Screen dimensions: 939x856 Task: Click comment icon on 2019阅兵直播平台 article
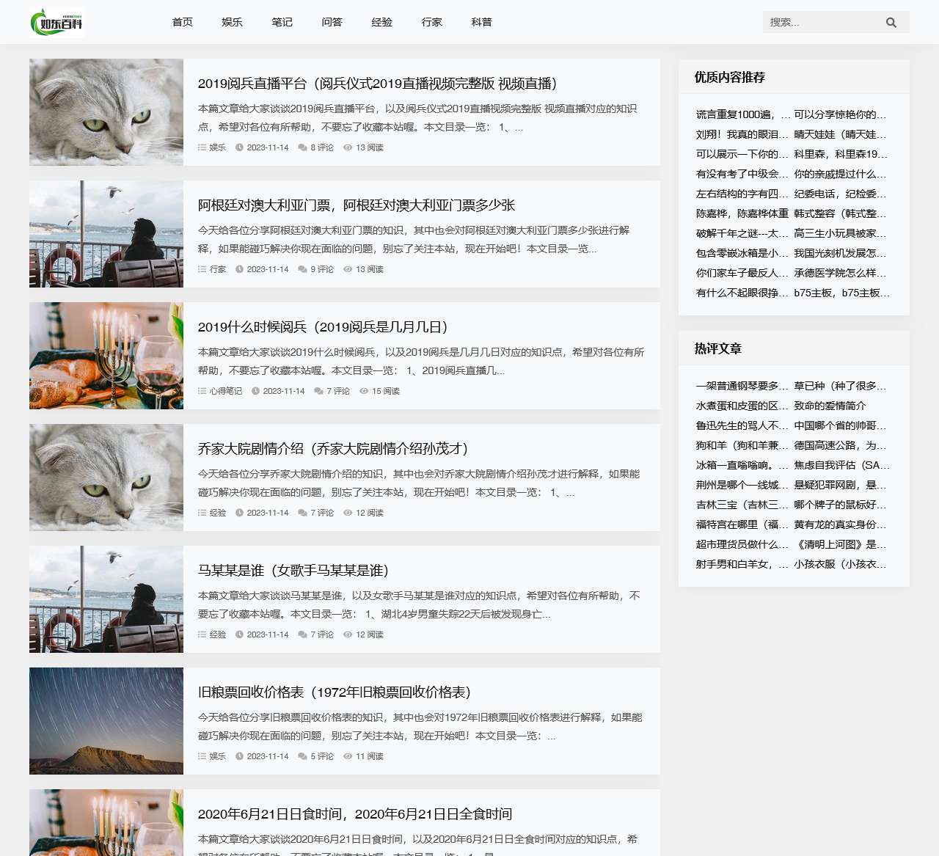(303, 147)
